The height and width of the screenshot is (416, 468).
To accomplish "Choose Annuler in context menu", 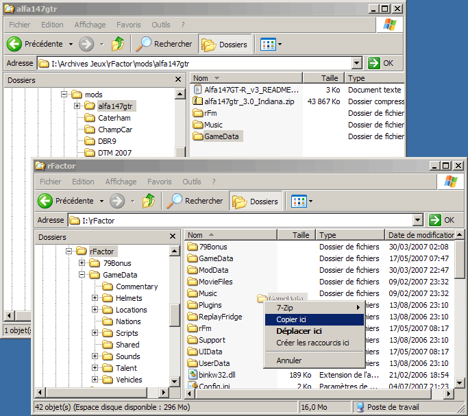I will 315,360.
